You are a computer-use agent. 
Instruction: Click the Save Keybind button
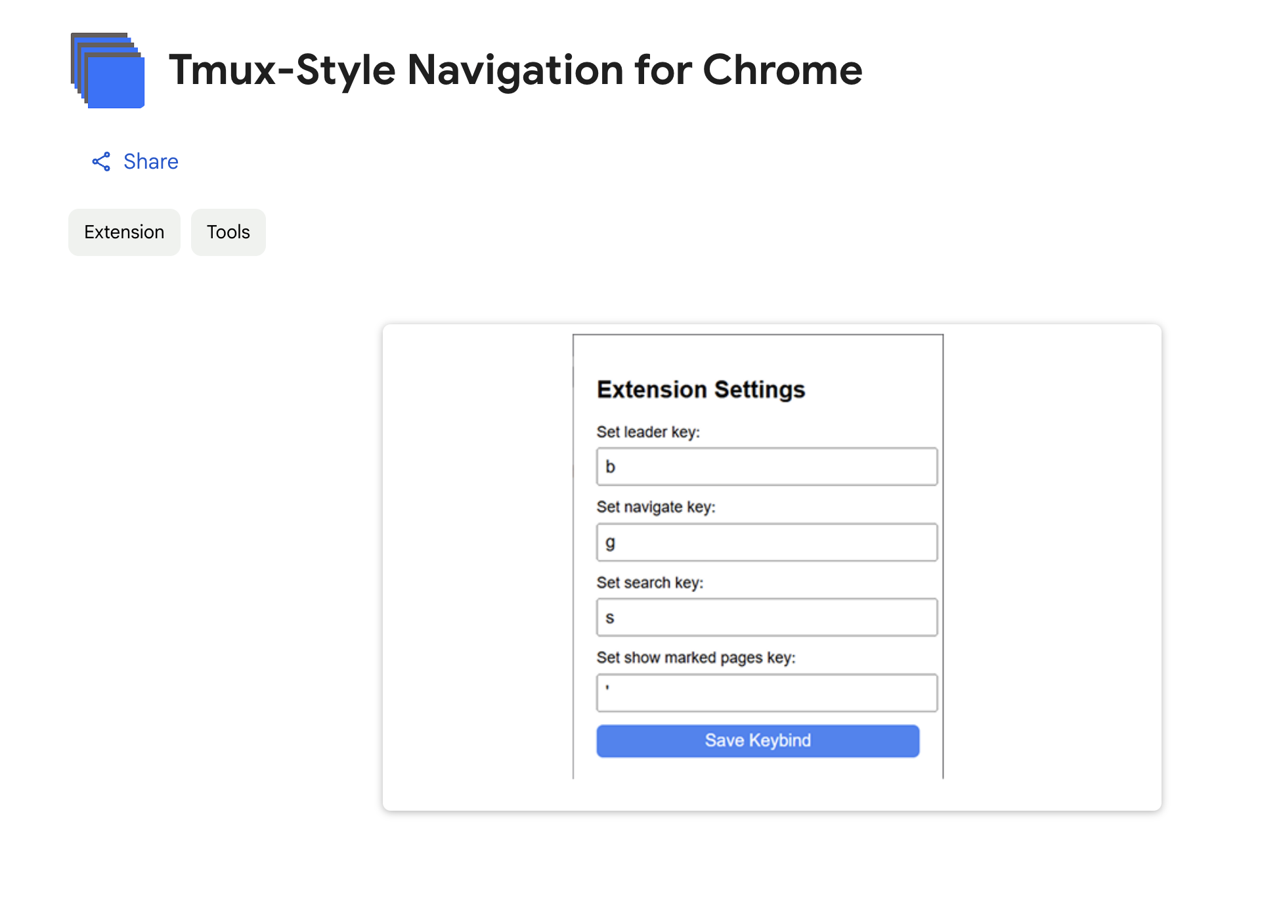(x=758, y=741)
